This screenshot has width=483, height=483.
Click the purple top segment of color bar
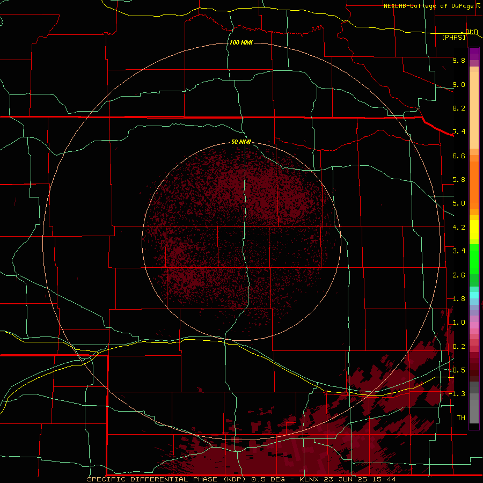(474, 54)
